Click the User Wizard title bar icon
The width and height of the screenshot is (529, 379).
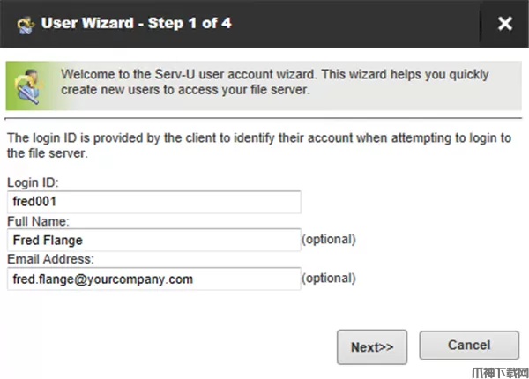click(24, 24)
